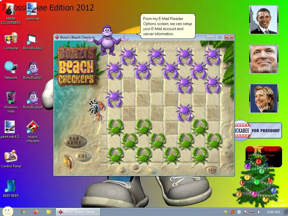Switch to Bonzi's Beach Checkers taskbar button

click(x=78, y=212)
